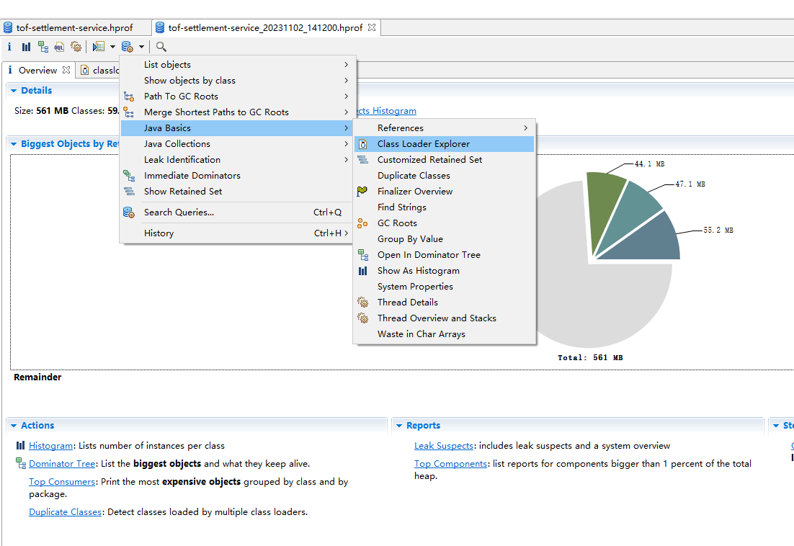Screen dimensions: 794x546
Task: Open the Histogram toolbar icon
Action: point(26,47)
